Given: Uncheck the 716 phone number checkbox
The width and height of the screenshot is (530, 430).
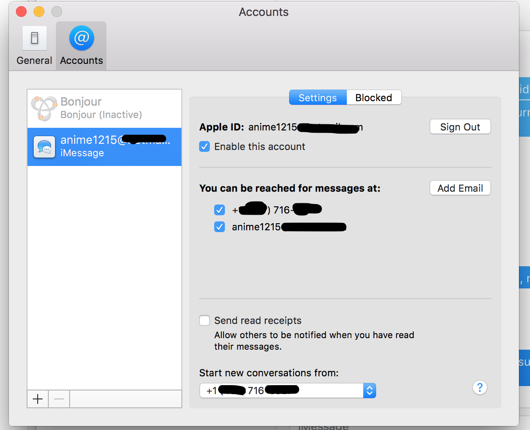Looking at the screenshot, I should [x=220, y=210].
